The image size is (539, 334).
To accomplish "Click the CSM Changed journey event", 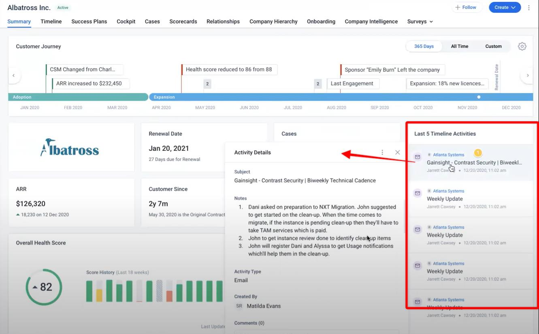I will pos(85,70).
